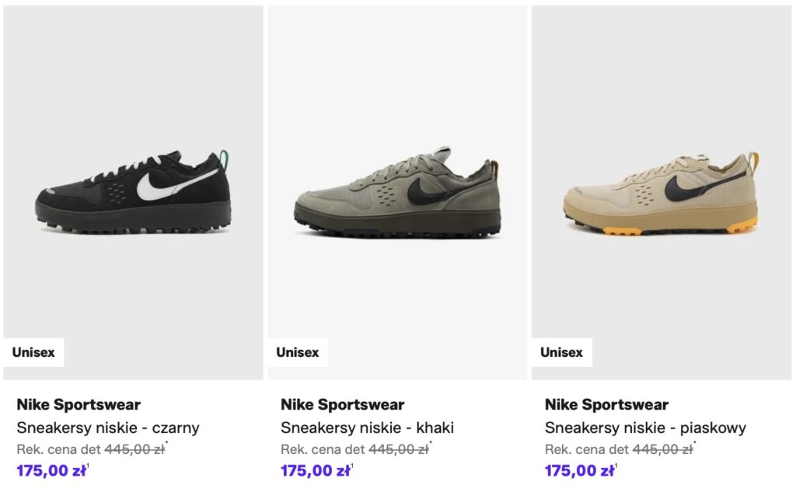Open the Nike Sportswear brand link above khaki
Image resolution: width=796 pixels, height=492 pixels.
click(x=343, y=405)
